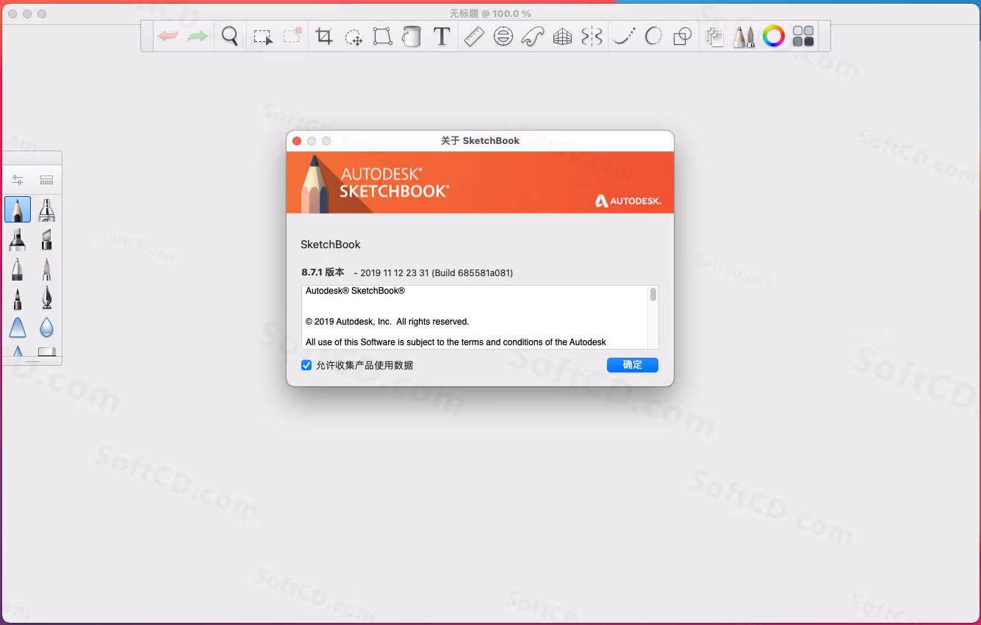This screenshot has height=625, width=981.
Task: Open the Brush Library icon
Action: coord(46,180)
